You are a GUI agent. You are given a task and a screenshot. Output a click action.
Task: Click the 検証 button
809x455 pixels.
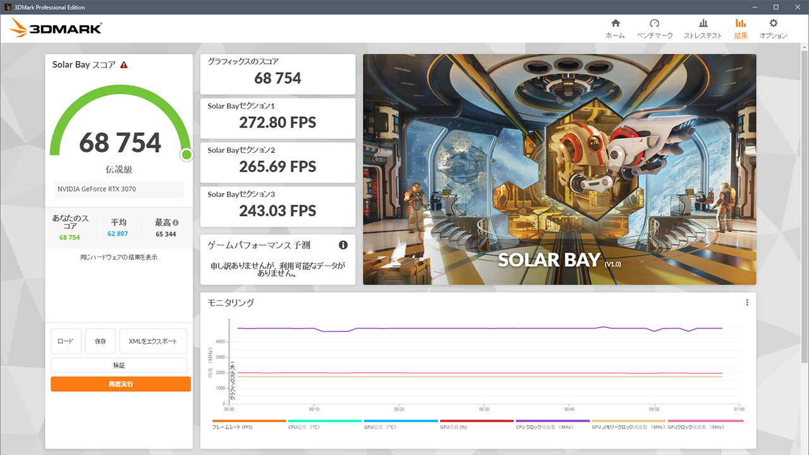point(119,365)
